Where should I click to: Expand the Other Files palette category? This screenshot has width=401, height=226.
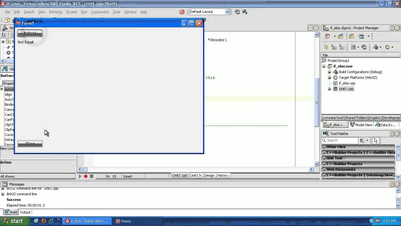pyautogui.click(x=324, y=147)
